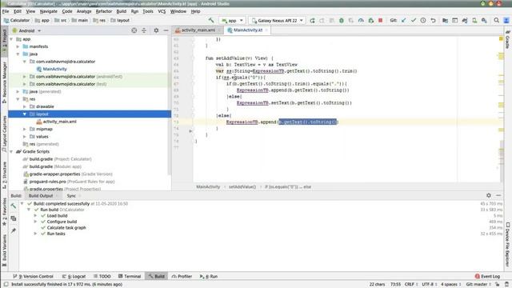Sync project with Gradle files icon
Screen dimensions: 512x288
pos(465,20)
